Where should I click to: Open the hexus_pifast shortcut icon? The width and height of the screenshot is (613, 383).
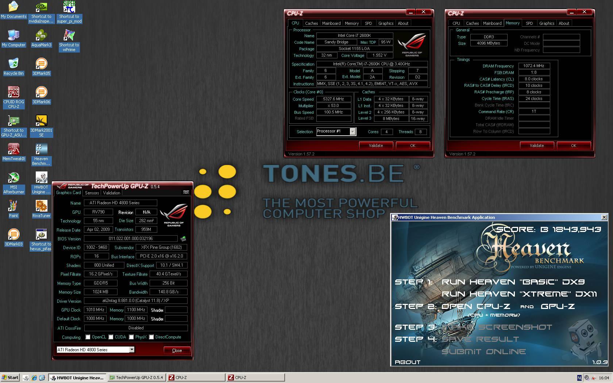point(41,240)
